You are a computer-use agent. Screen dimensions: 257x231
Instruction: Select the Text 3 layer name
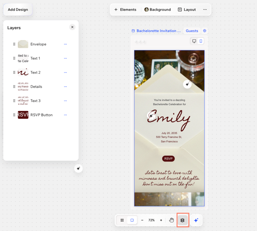point(35,101)
